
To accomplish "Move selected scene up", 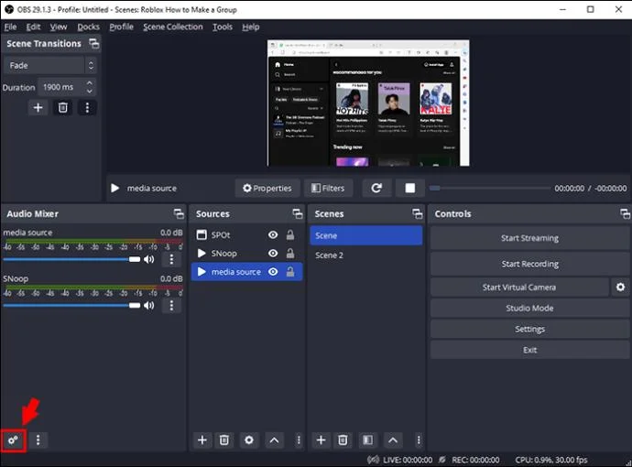I will point(393,440).
